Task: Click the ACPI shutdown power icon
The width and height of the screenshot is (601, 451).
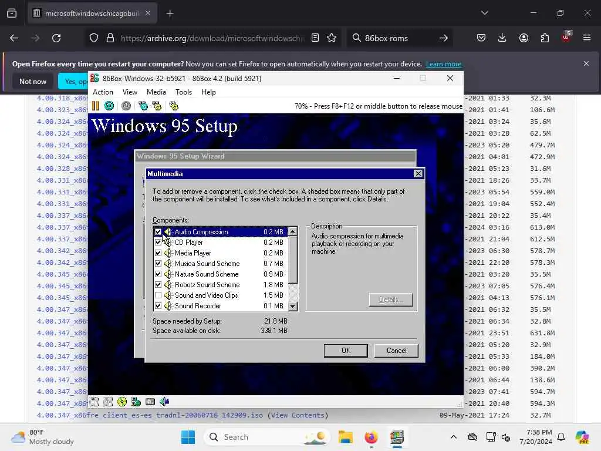Action: (126, 106)
